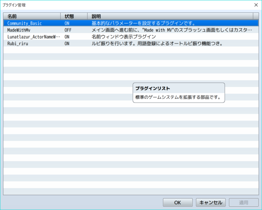Click the description starting ルビ振りを行います

coord(157,43)
